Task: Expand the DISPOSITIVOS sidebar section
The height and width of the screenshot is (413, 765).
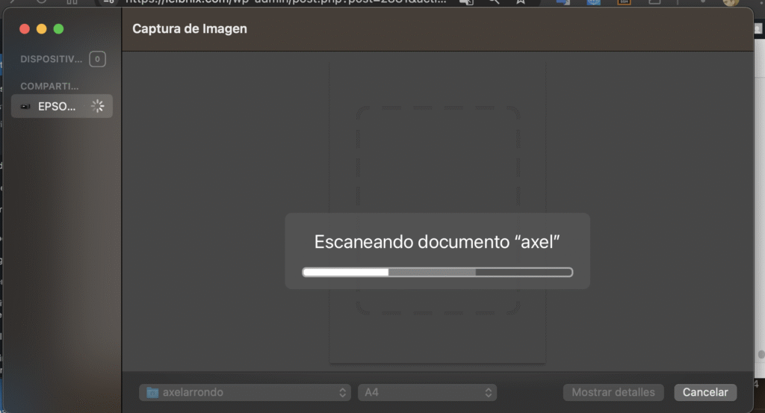Action: pyautogui.click(x=49, y=59)
